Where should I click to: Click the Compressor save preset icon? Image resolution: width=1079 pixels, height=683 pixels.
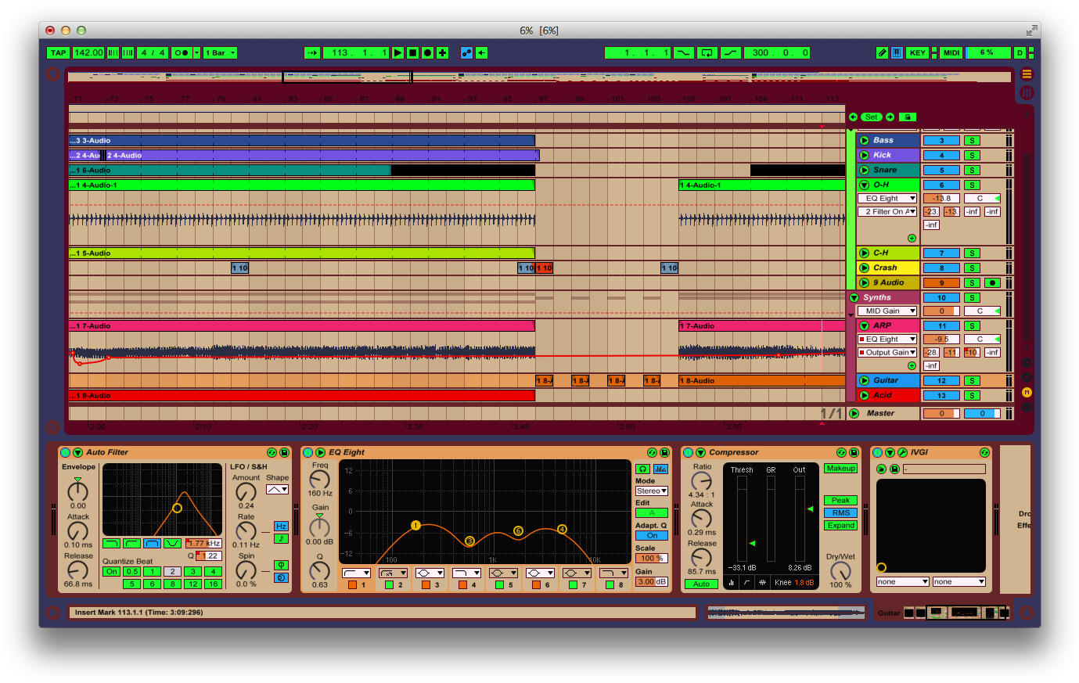854,452
